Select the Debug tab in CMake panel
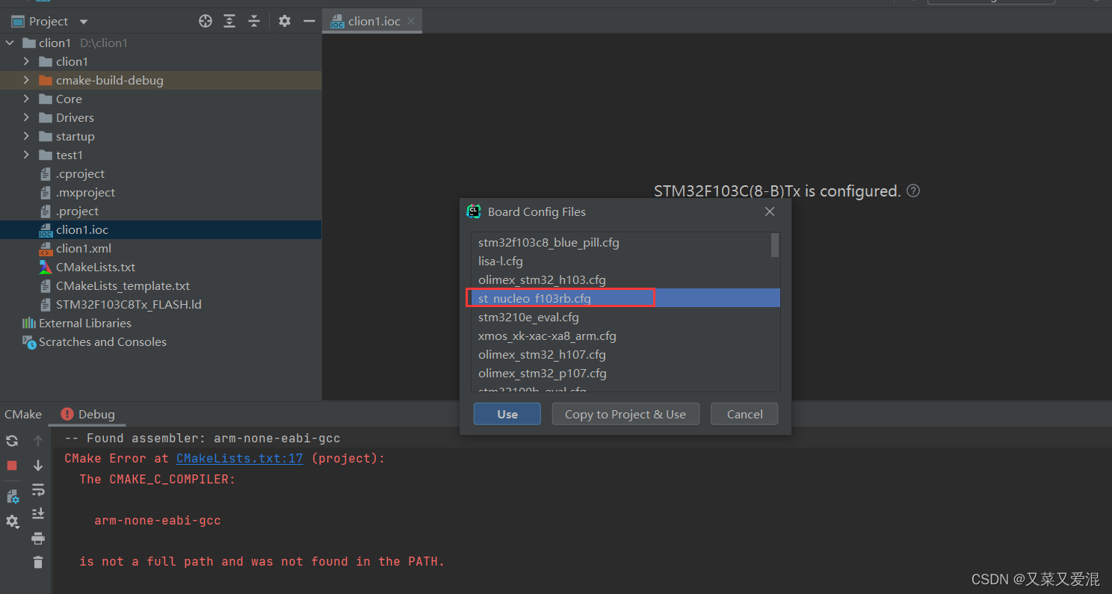 click(x=88, y=414)
